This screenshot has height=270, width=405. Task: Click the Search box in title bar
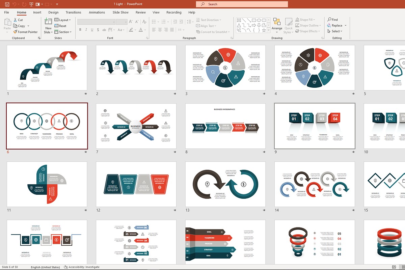pyautogui.click(x=242, y=4)
